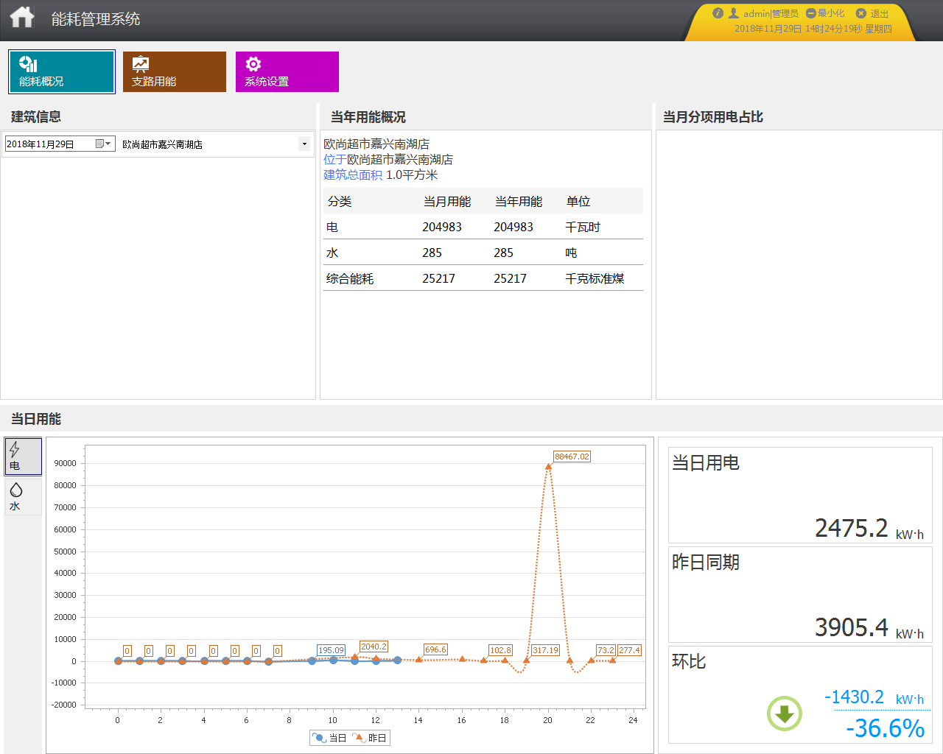Open the 支路用能 branch energy tile
Screen dimensions: 943x754
(x=174, y=72)
